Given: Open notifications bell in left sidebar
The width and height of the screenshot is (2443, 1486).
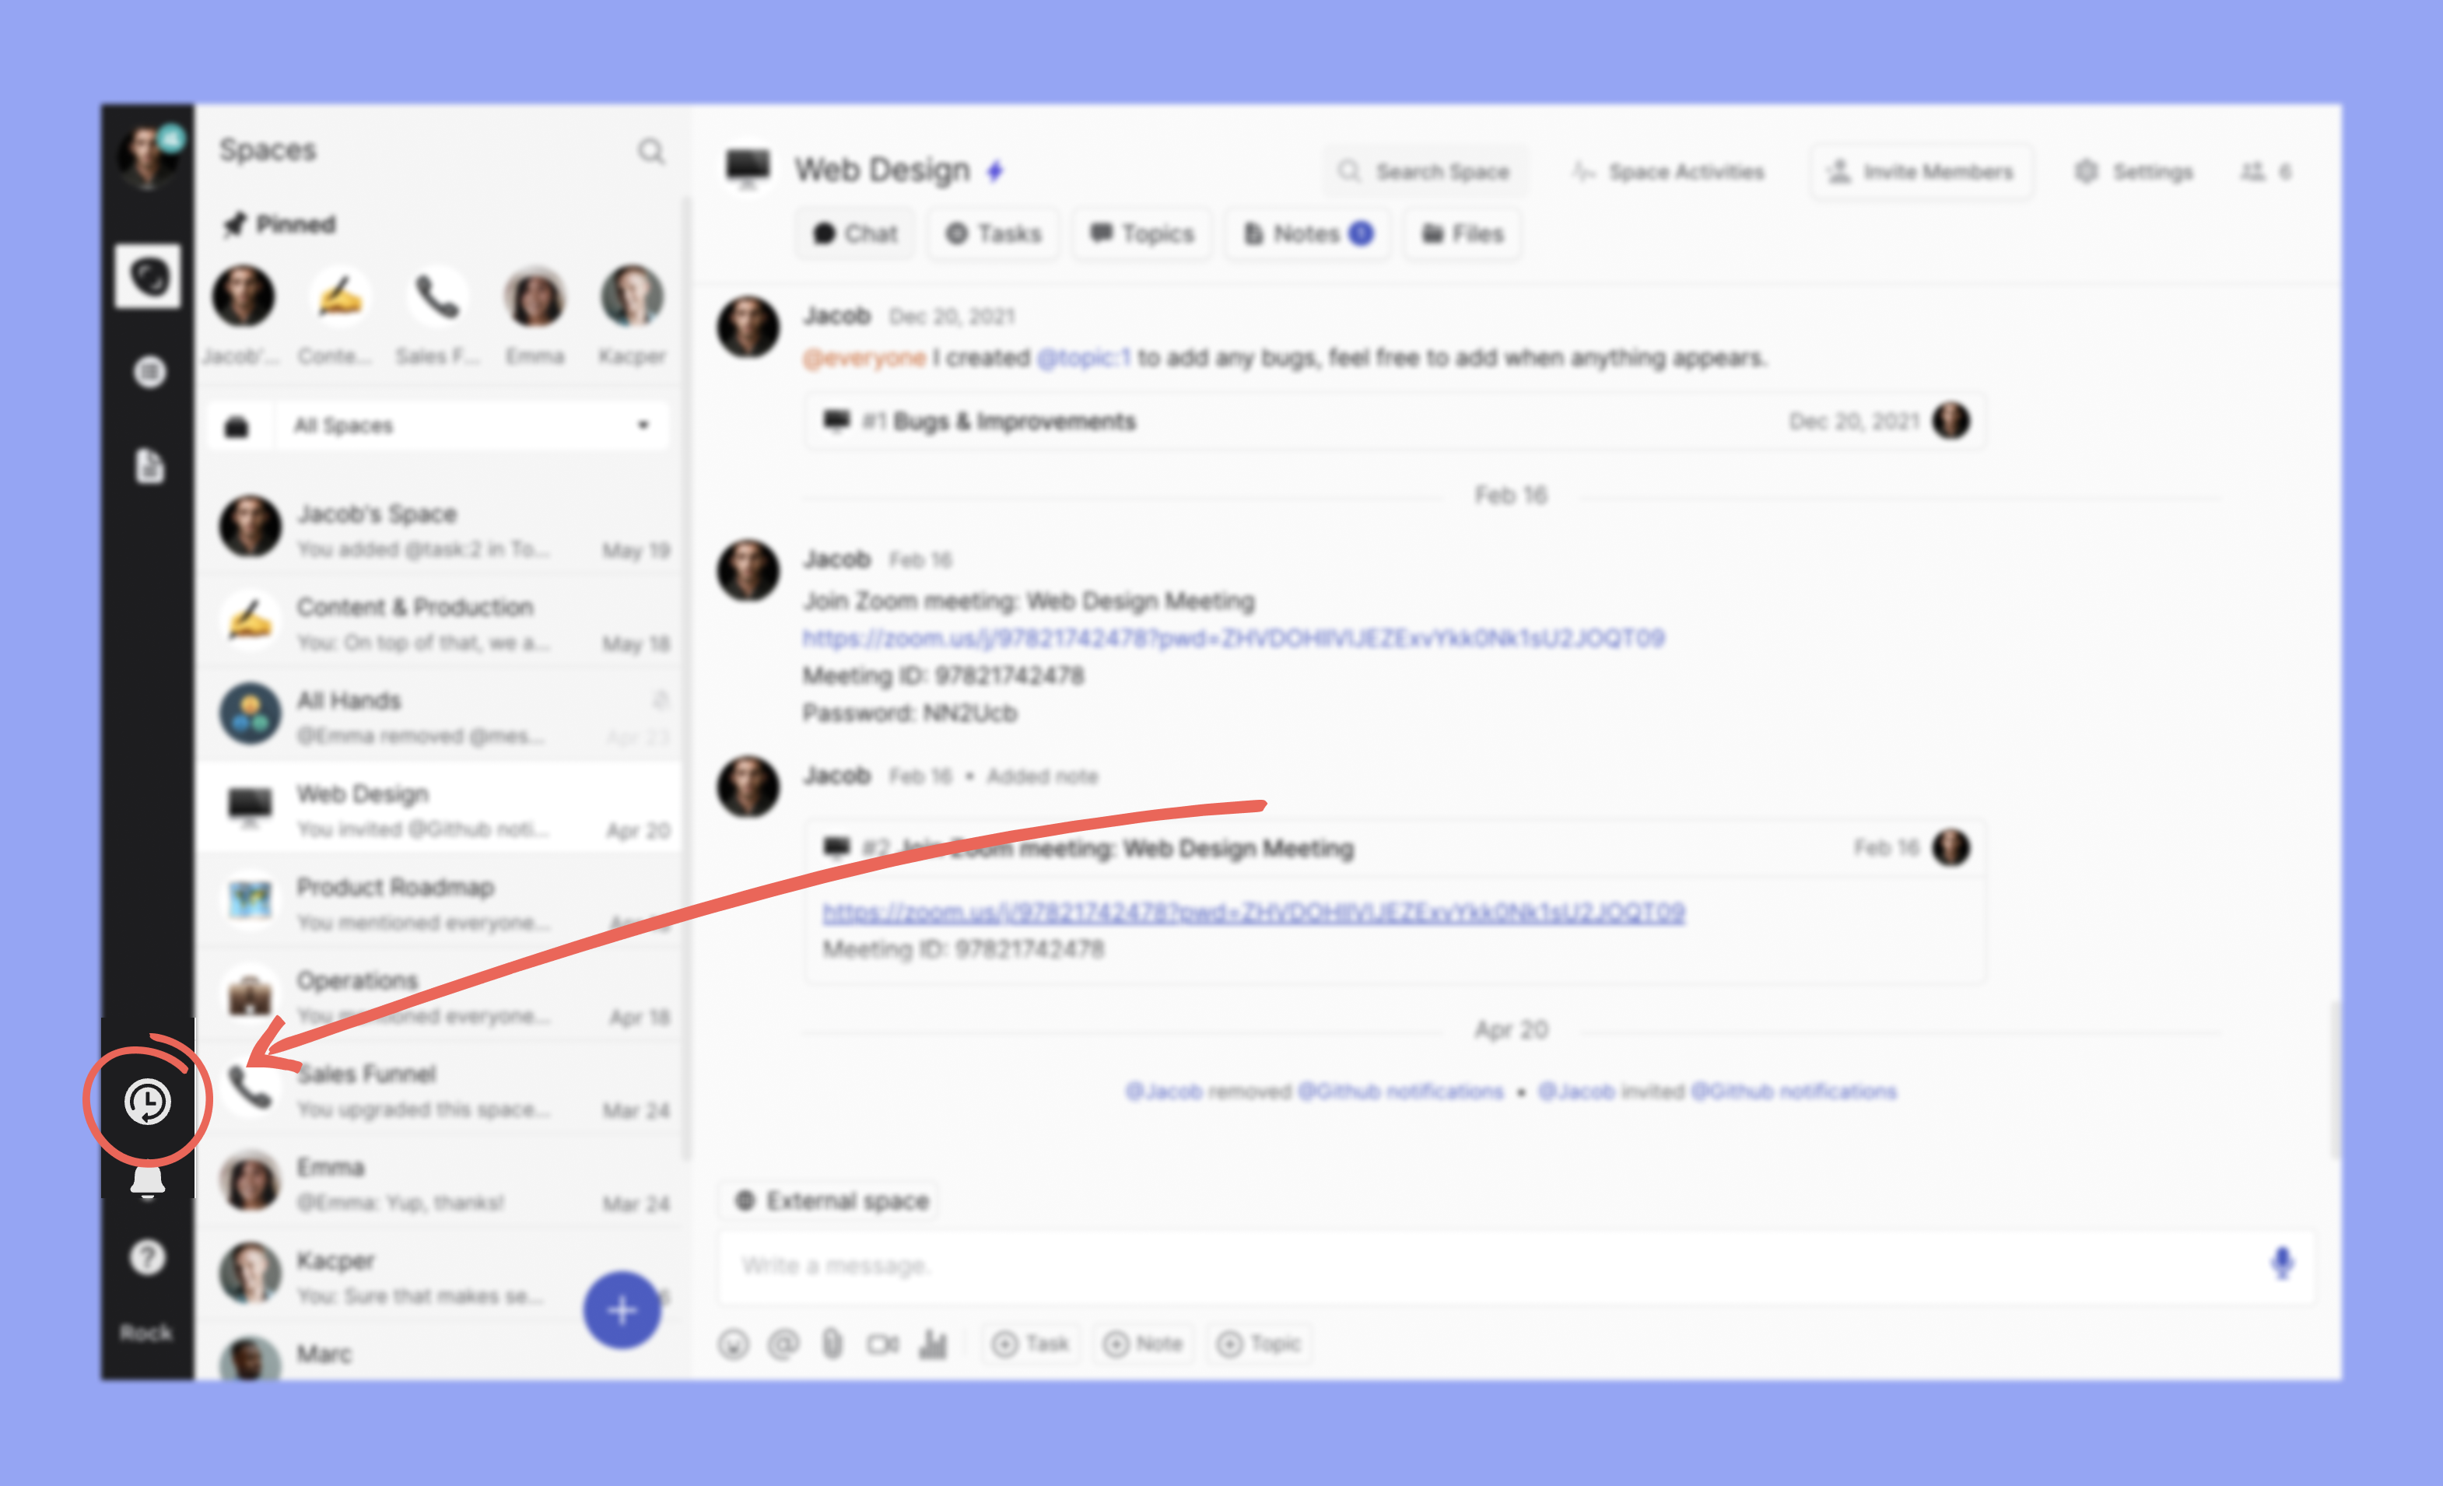Looking at the screenshot, I should (x=148, y=1181).
